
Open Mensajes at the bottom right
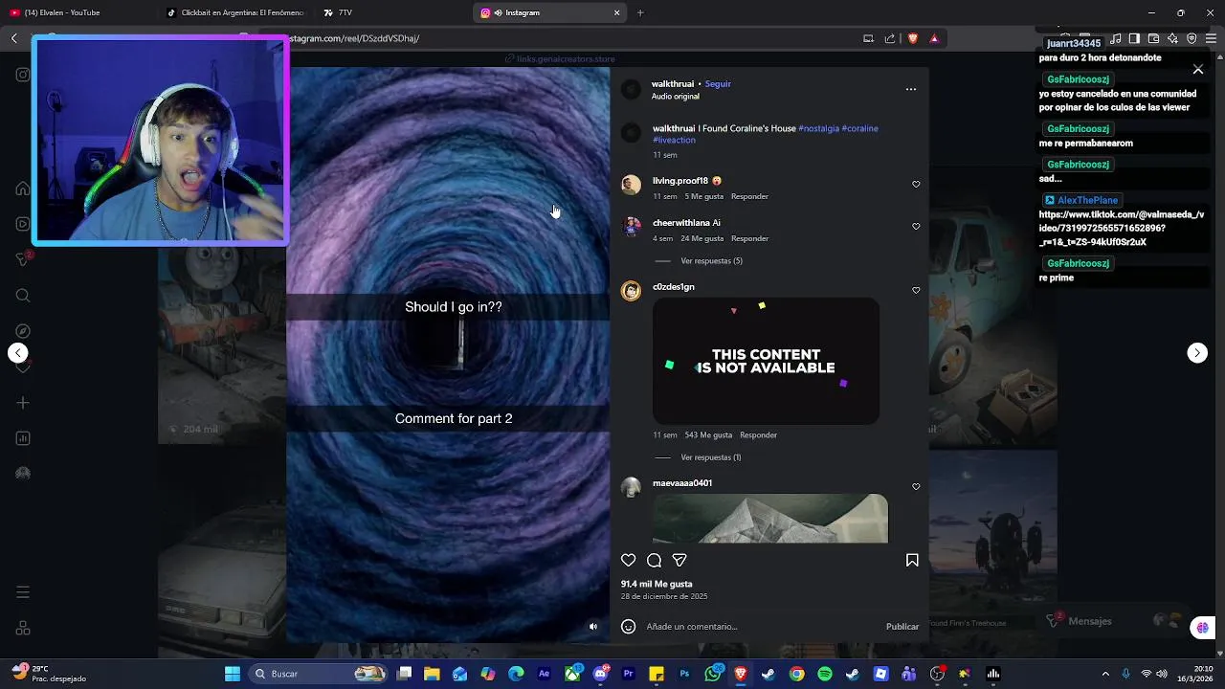point(1090,621)
